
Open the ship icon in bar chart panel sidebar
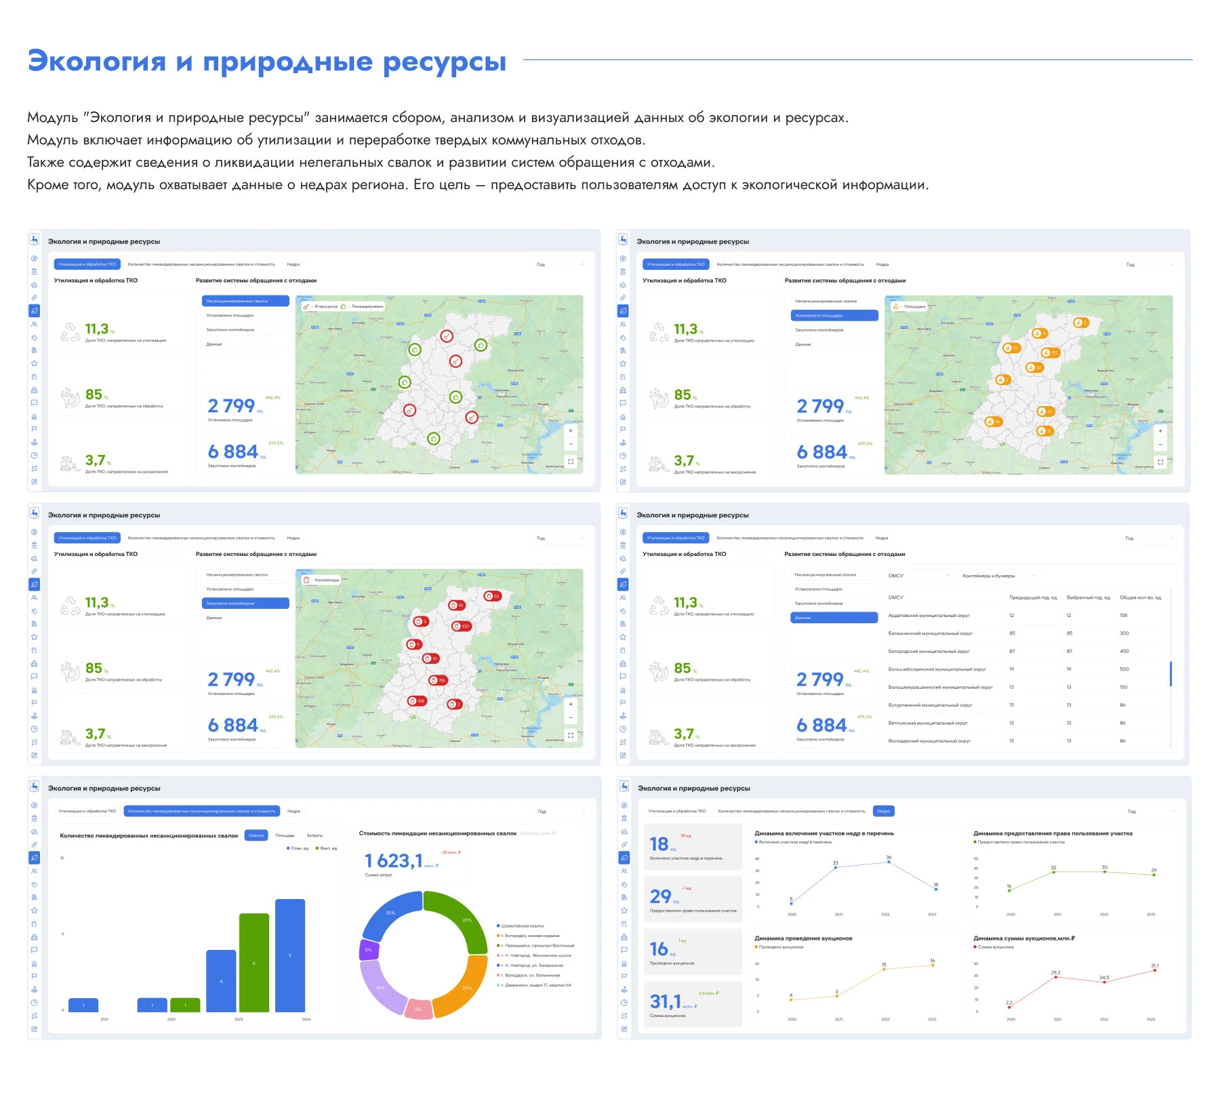35,989
